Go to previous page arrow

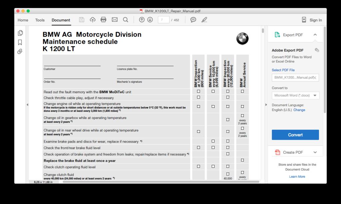coord(142,20)
